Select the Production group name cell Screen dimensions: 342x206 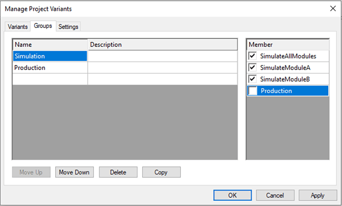click(x=50, y=67)
